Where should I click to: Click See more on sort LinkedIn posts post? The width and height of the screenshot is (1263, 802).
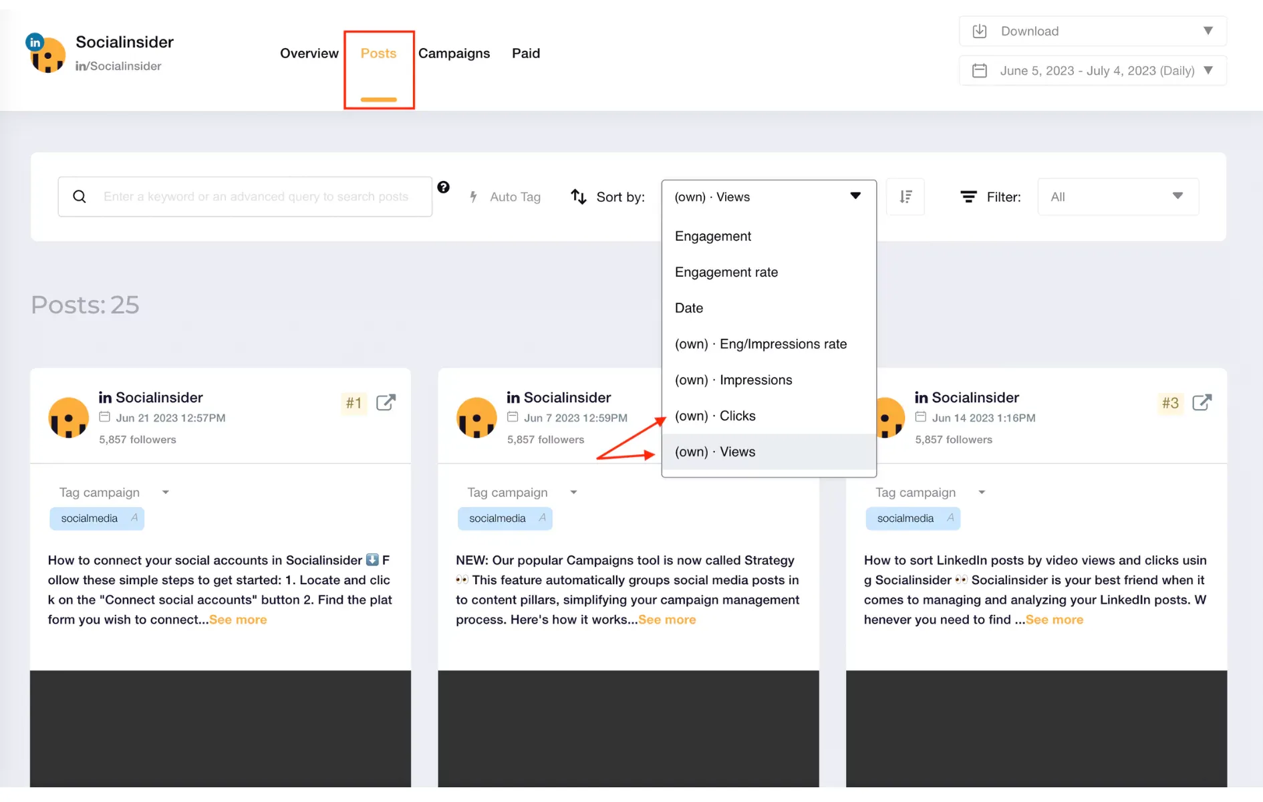tap(1055, 620)
